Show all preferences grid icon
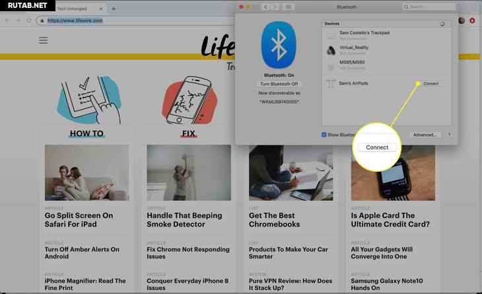 (x=288, y=7)
